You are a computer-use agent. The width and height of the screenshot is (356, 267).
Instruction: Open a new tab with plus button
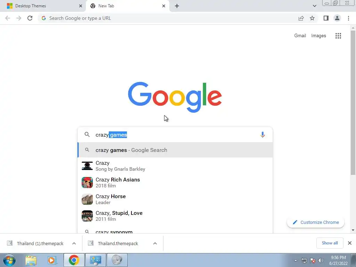pos(177,6)
